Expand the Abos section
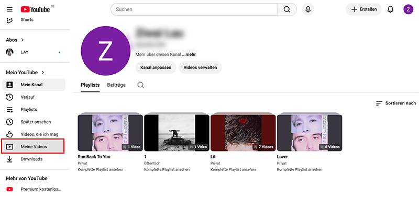 [15, 40]
